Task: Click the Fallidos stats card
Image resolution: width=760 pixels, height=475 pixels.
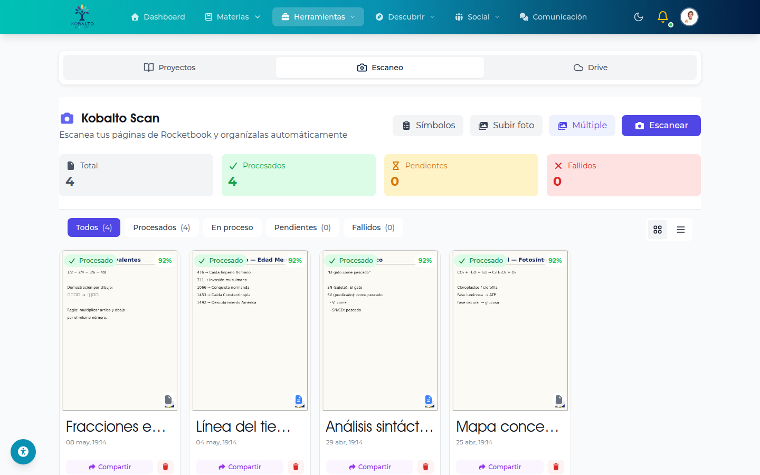Action: pyautogui.click(x=624, y=175)
